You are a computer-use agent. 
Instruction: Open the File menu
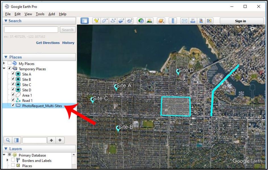point(8,14)
